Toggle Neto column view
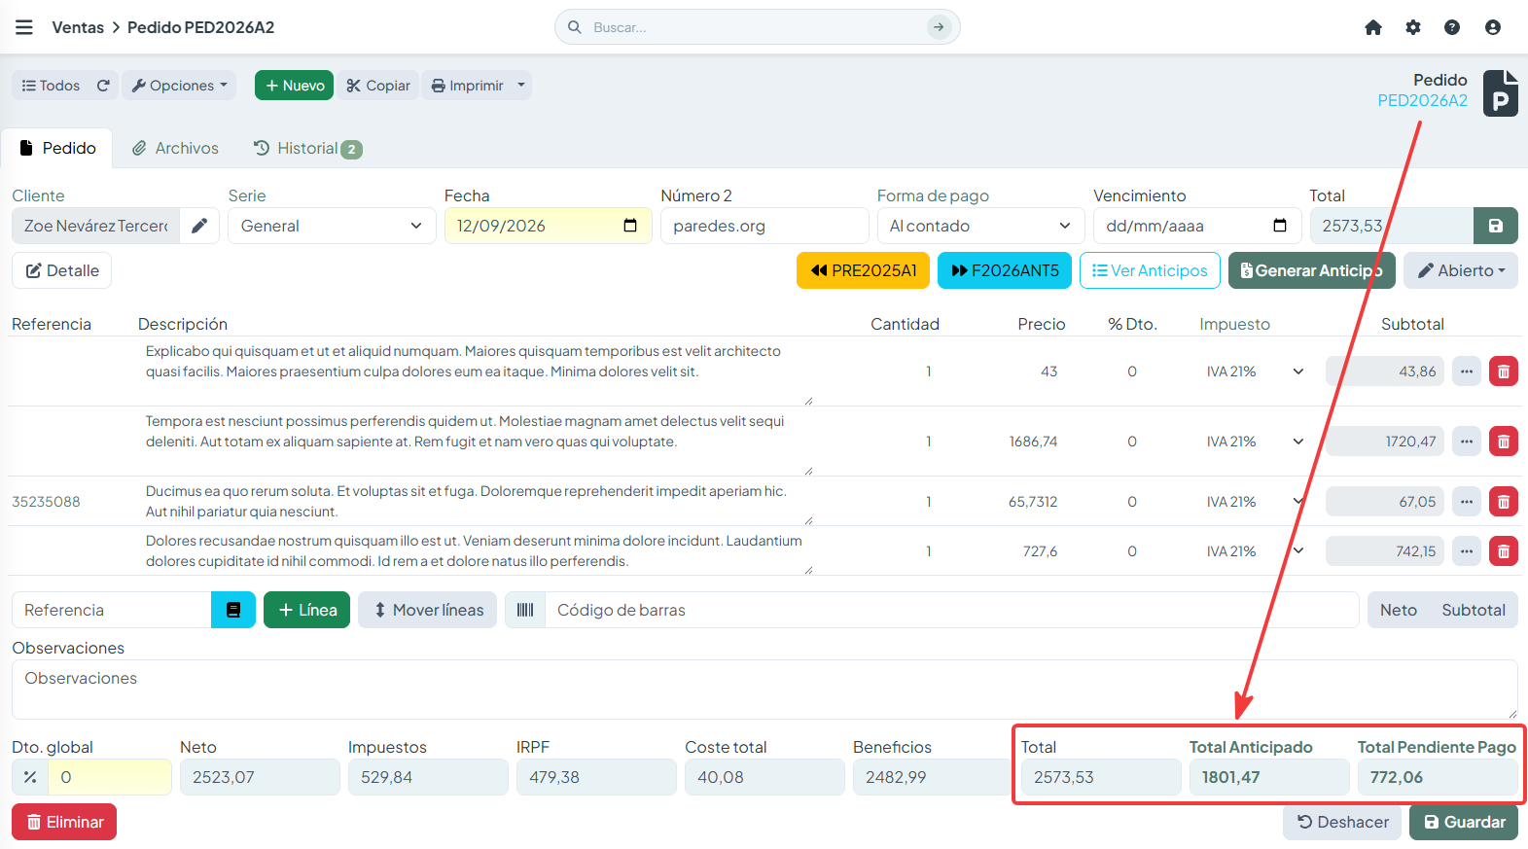 click(x=1399, y=610)
